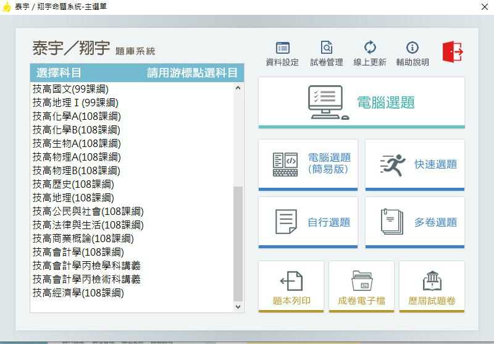Open 多卷選題 multi-paper selection
This screenshot has height=344, width=494.
pyautogui.click(x=415, y=223)
